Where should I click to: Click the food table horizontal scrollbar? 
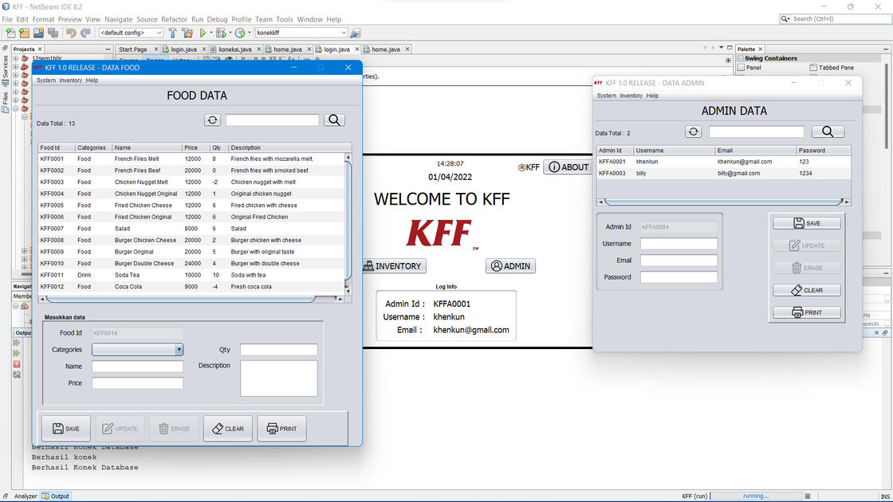coord(191,299)
